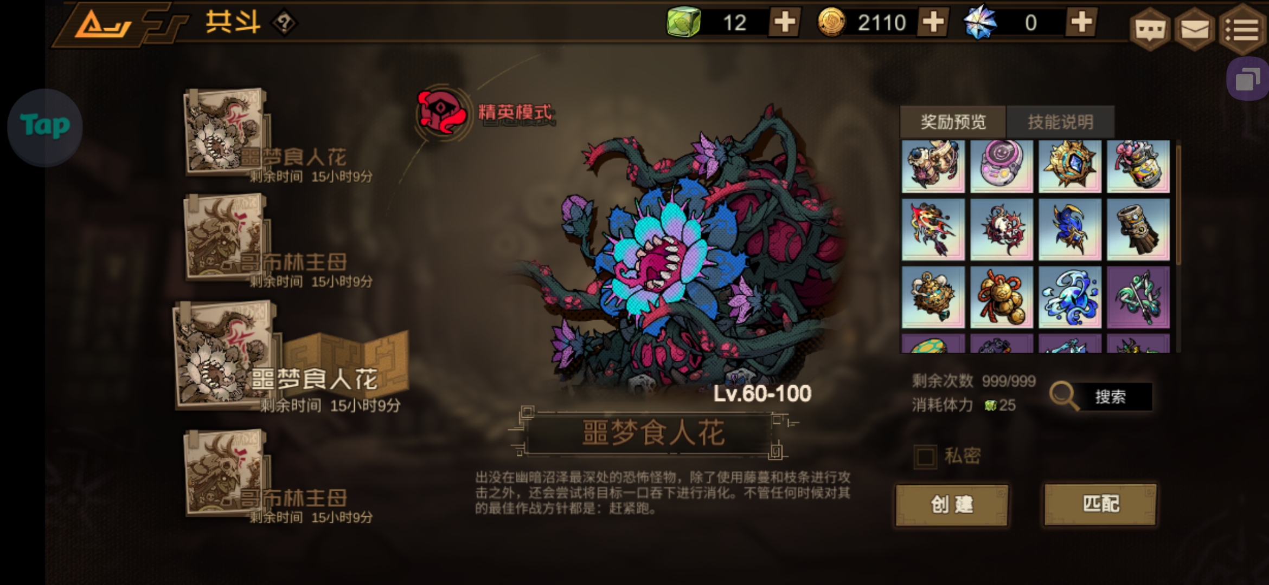The height and width of the screenshot is (585, 1269).
Task: Click the magnifier search icon
Action: click(x=1063, y=396)
